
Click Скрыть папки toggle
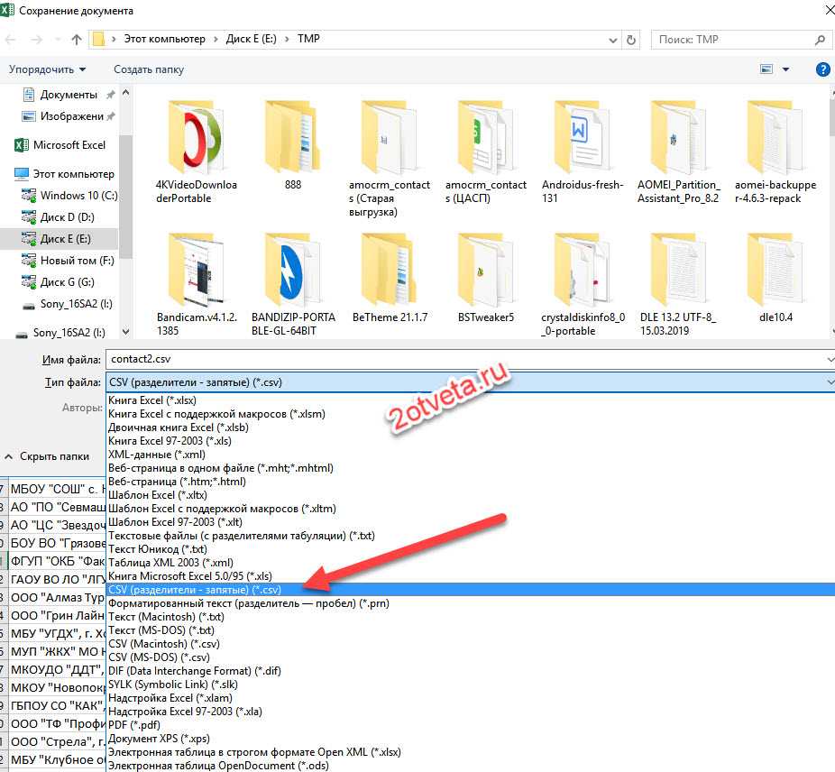47,456
